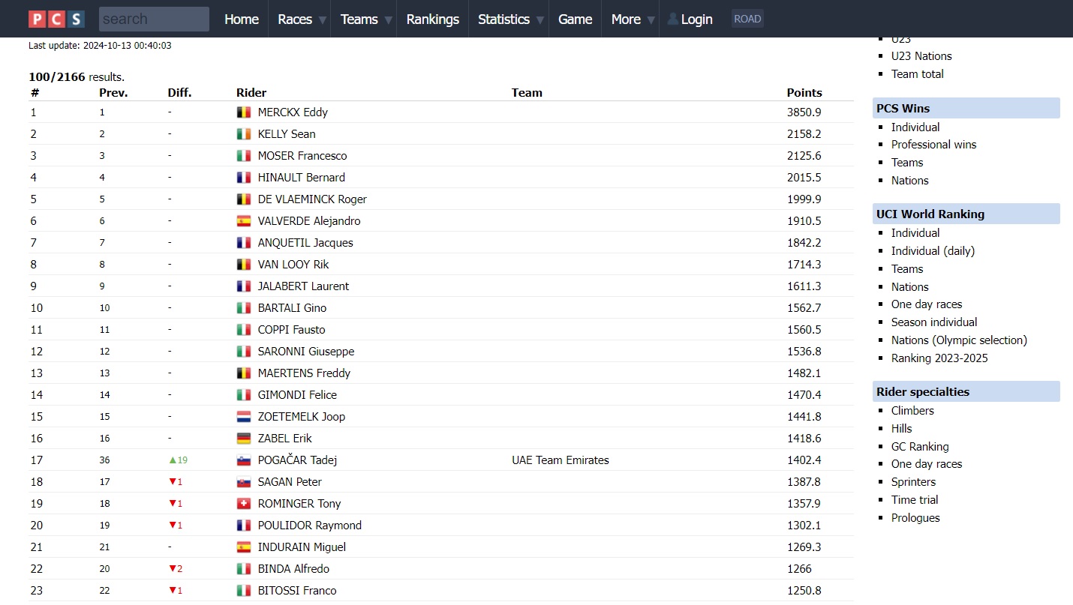This screenshot has height=605, width=1073.
Task: Go to the Rankings menu item
Action: point(433,19)
